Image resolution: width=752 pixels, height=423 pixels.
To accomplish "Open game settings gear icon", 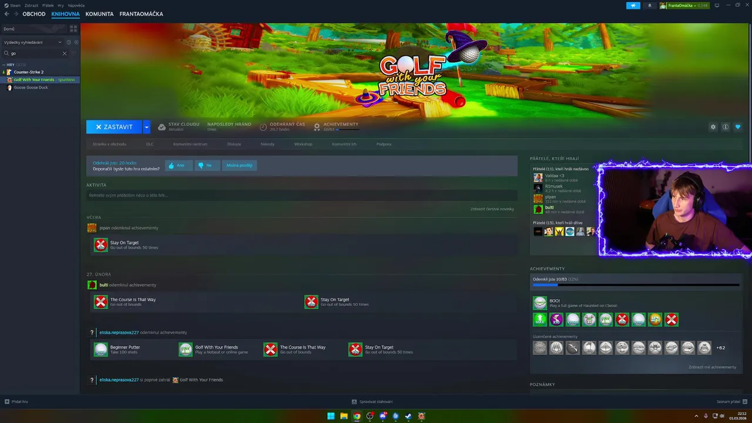I will click(x=713, y=127).
